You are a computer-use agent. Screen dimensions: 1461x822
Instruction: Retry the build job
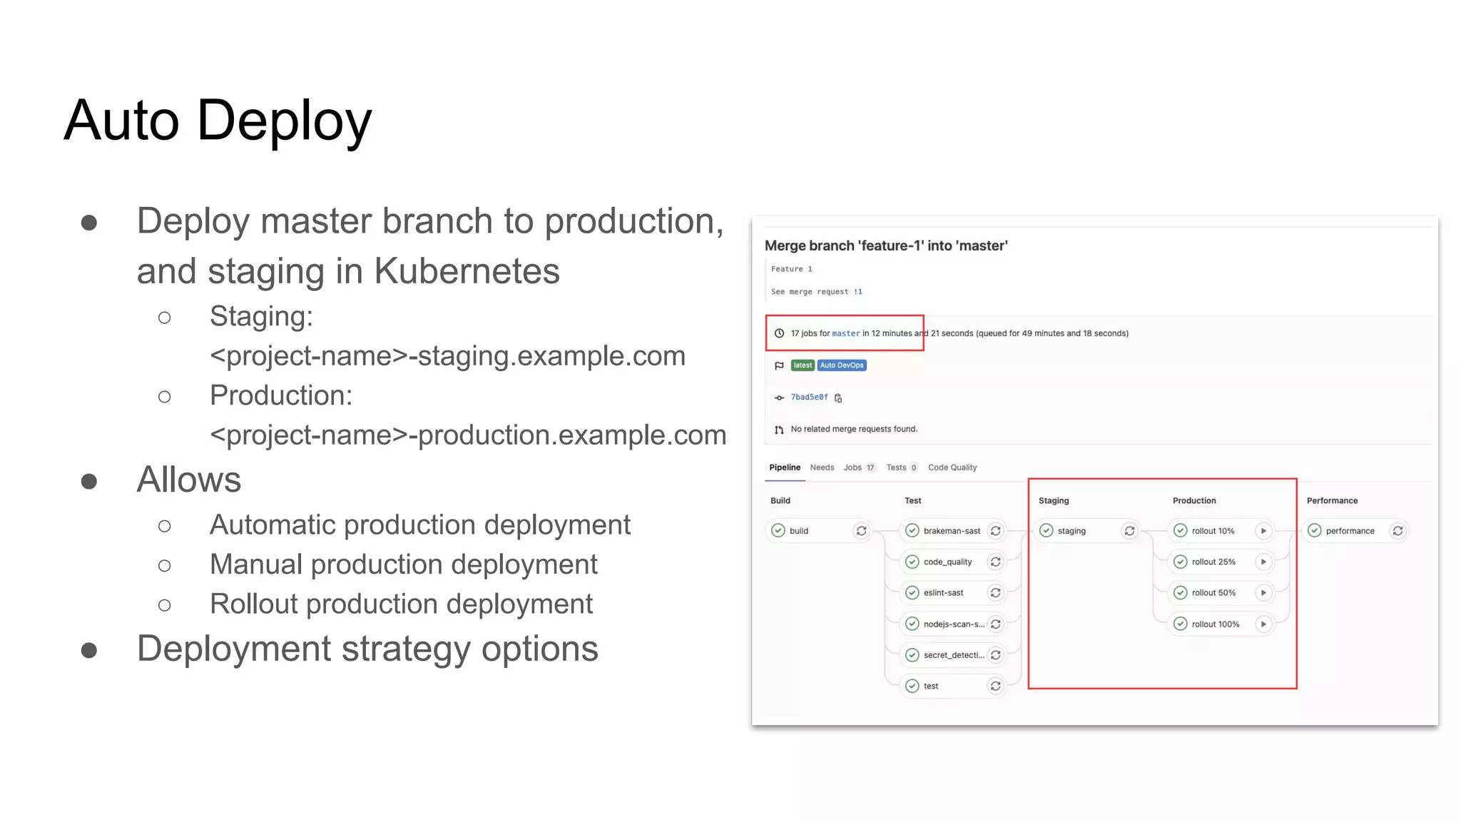(x=861, y=531)
